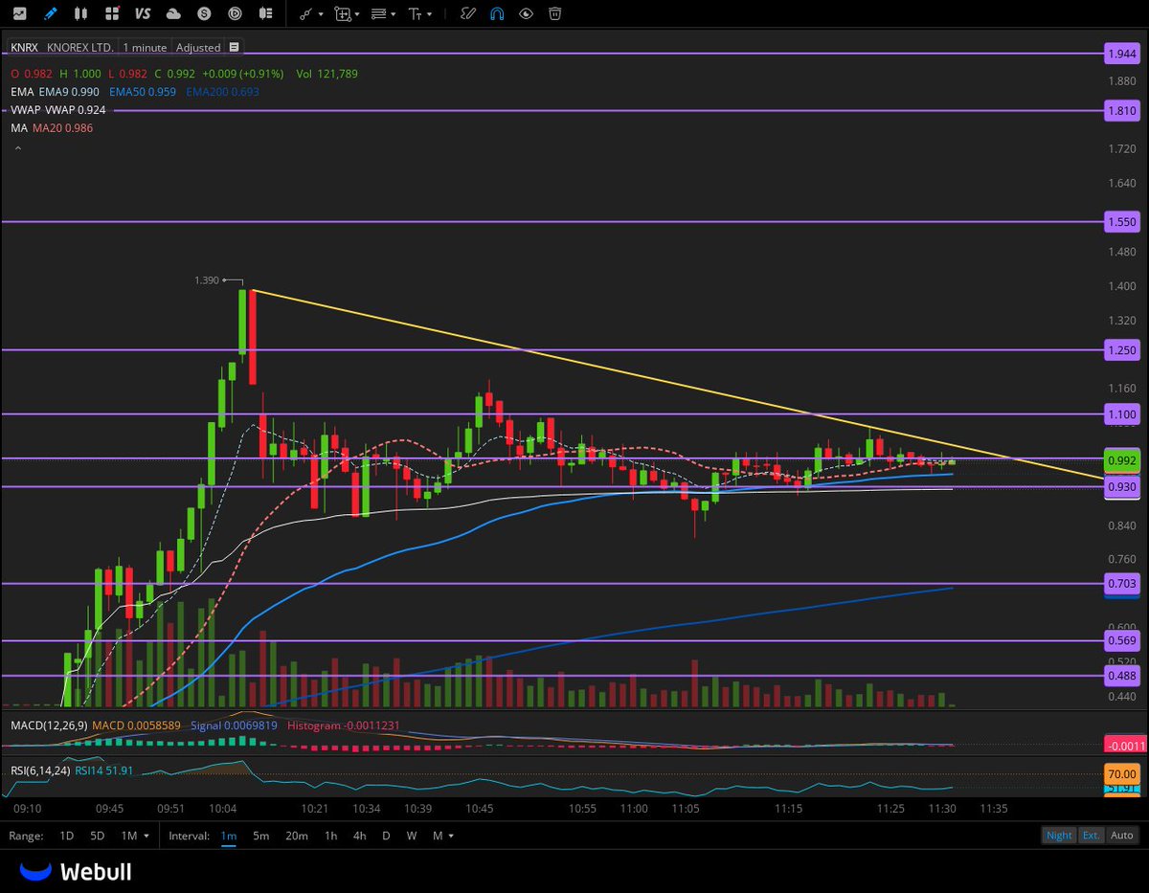Collapse the indicator legend with caret
This screenshot has height=893, width=1149.
point(16,149)
